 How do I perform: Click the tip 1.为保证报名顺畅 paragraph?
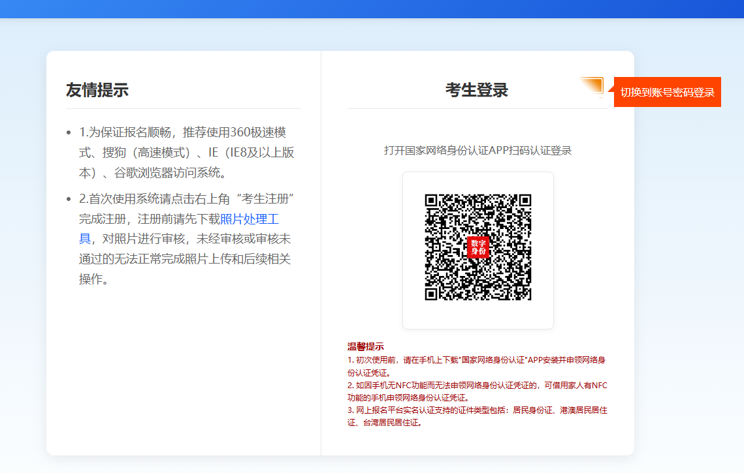click(186, 153)
